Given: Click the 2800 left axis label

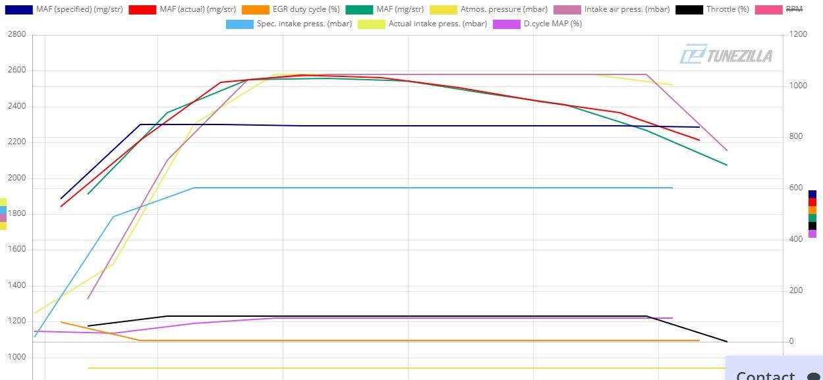Looking at the screenshot, I should pyautogui.click(x=17, y=34).
